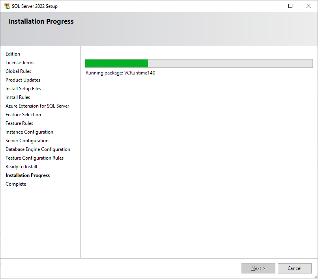Open Azure Extension for SQL Server
This screenshot has width=318, height=279.
click(x=37, y=106)
